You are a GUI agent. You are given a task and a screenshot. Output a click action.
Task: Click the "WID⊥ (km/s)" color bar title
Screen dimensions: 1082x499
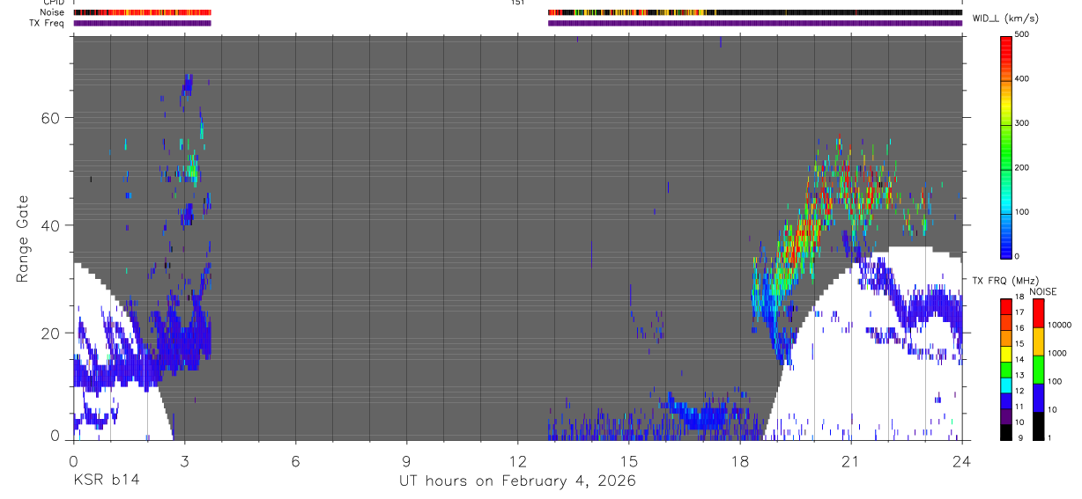[1005, 18]
